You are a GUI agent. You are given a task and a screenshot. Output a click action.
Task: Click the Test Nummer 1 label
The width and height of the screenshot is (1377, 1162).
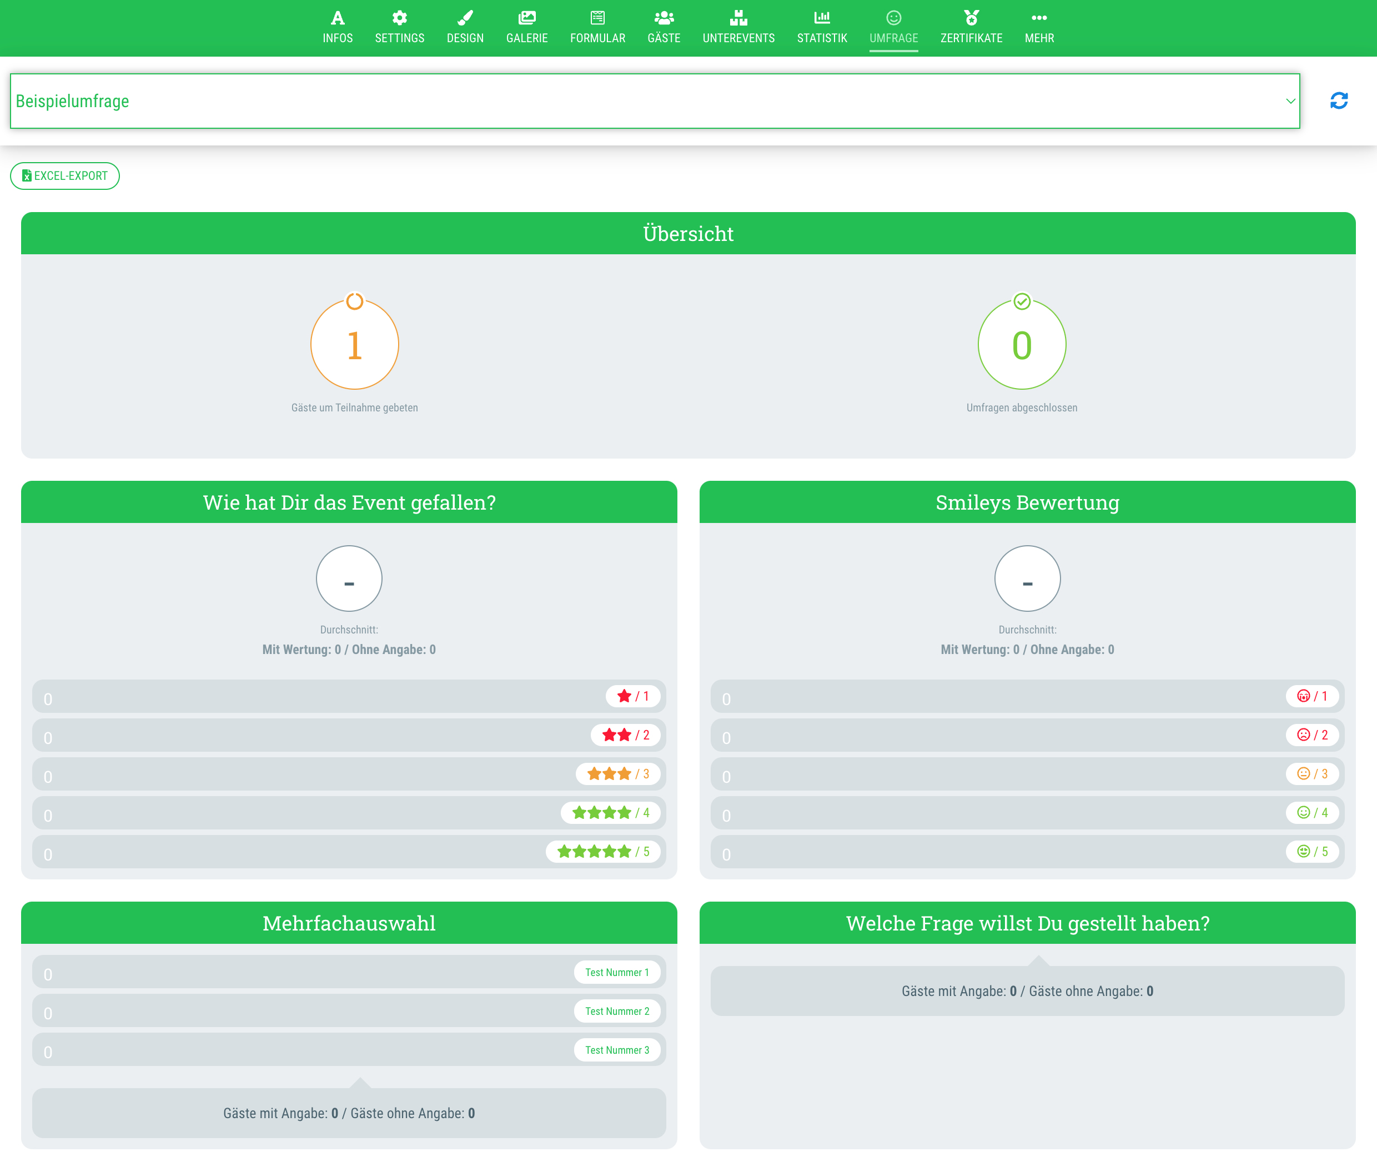(617, 972)
